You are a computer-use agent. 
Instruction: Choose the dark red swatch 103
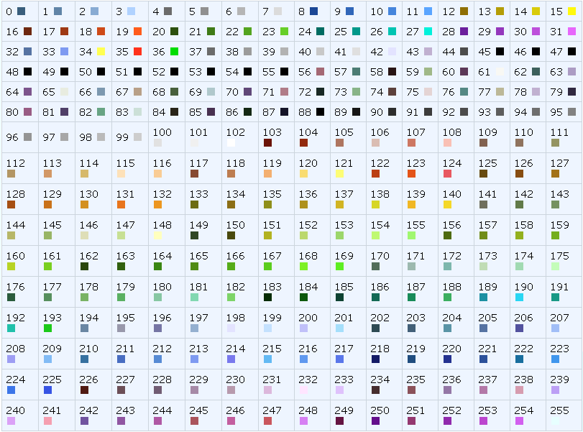coord(267,143)
